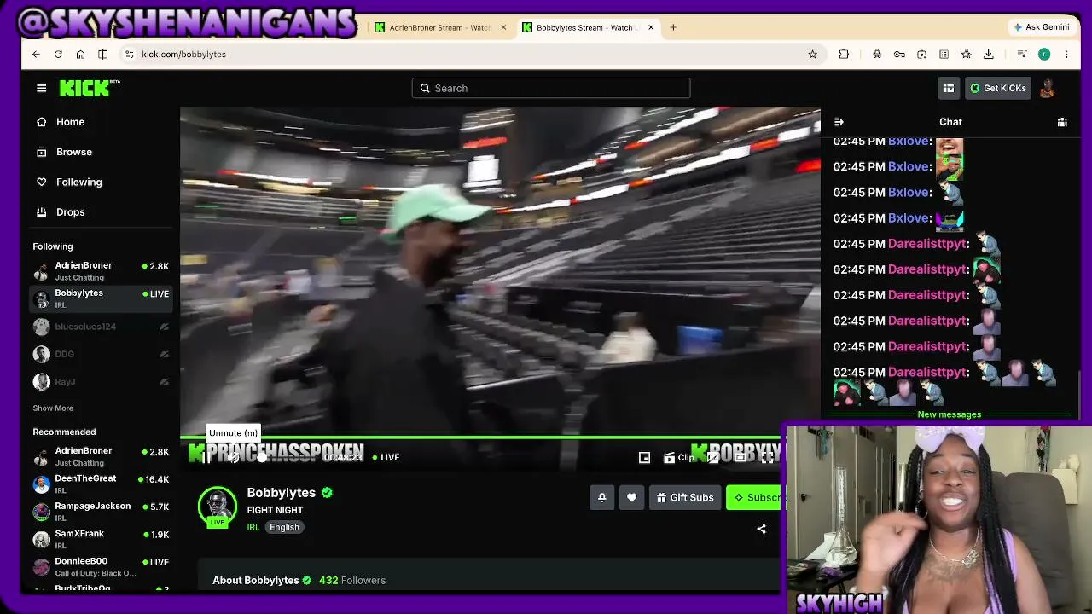Unmute the stream audio
The height and width of the screenshot is (614, 1092).
coord(233,457)
